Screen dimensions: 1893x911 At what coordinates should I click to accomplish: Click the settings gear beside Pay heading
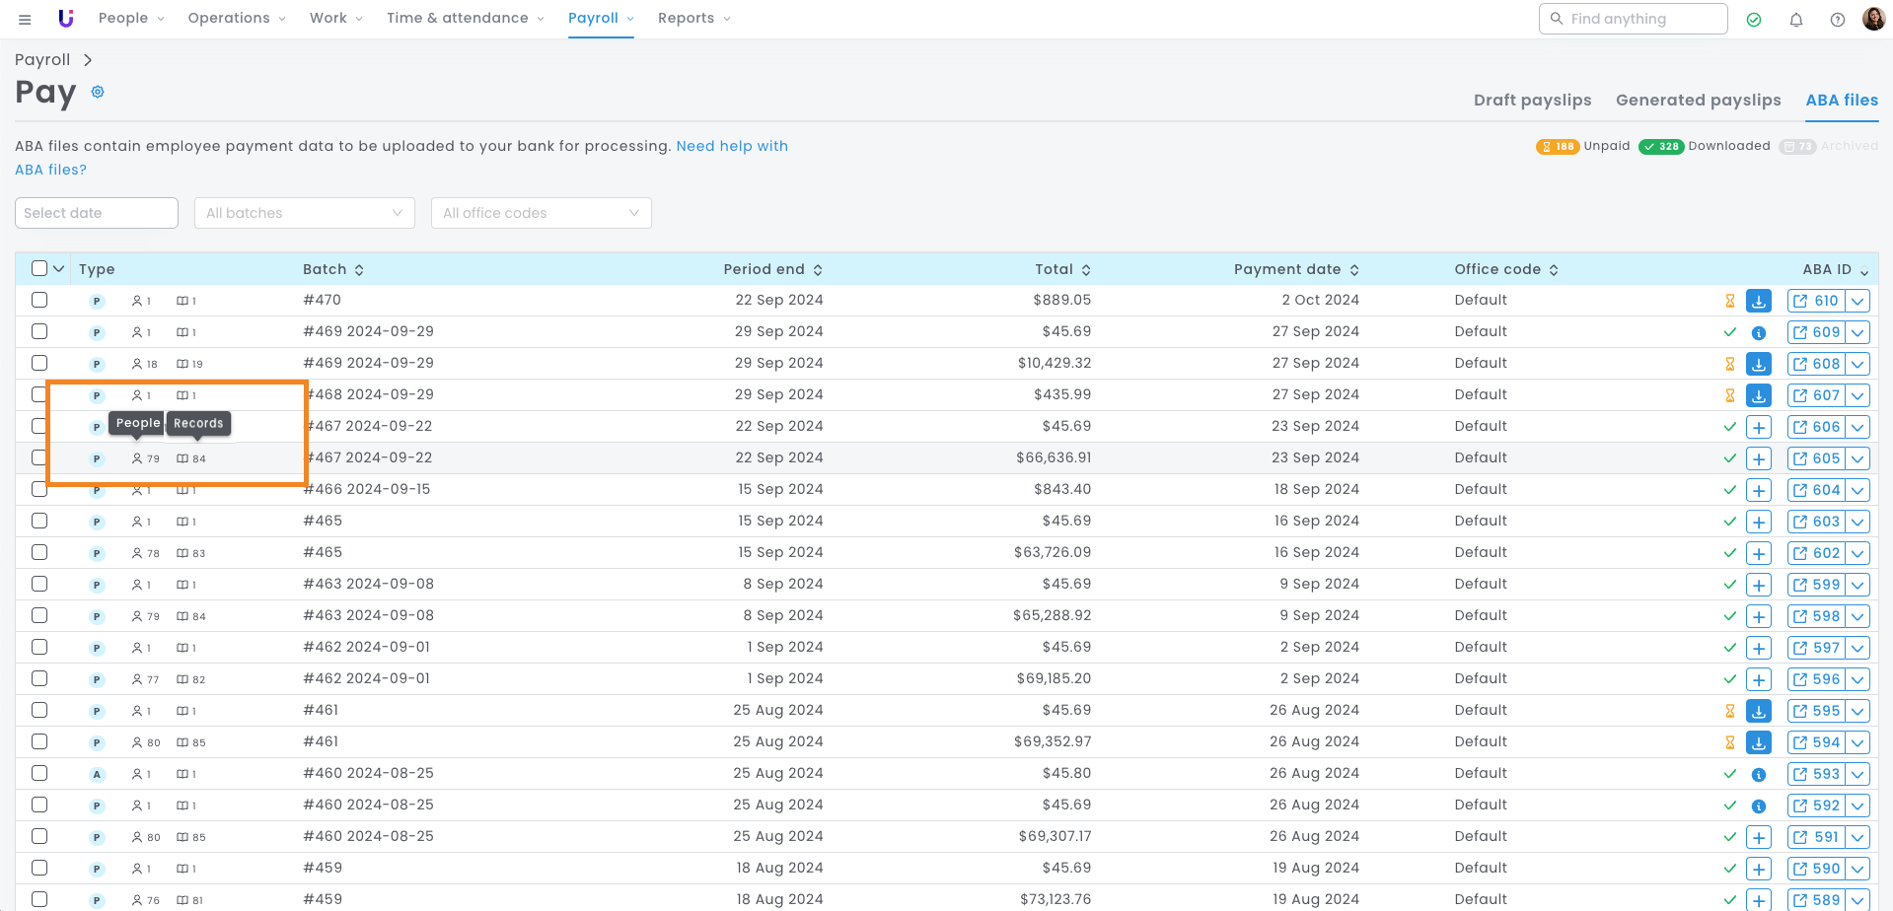coord(98,92)
